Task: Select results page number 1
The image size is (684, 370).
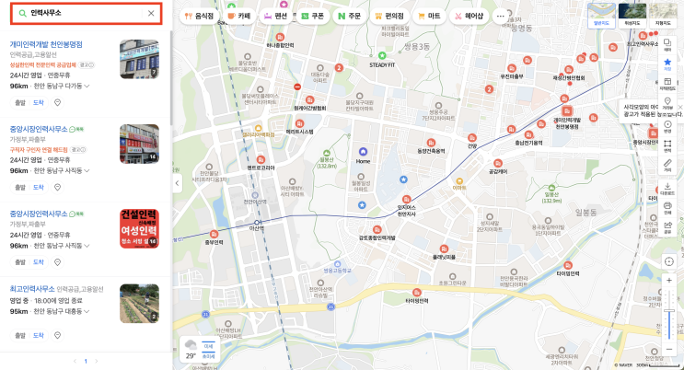Action: (86, 362)
